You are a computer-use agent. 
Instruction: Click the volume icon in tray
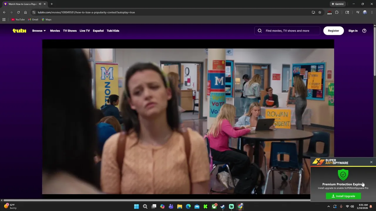tap(352, 207)
